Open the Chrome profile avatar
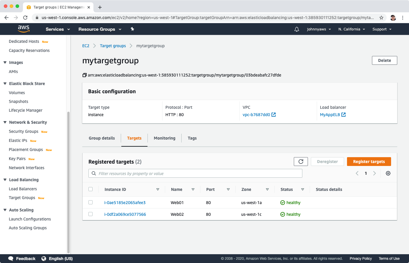 click(x=393, y=18)
